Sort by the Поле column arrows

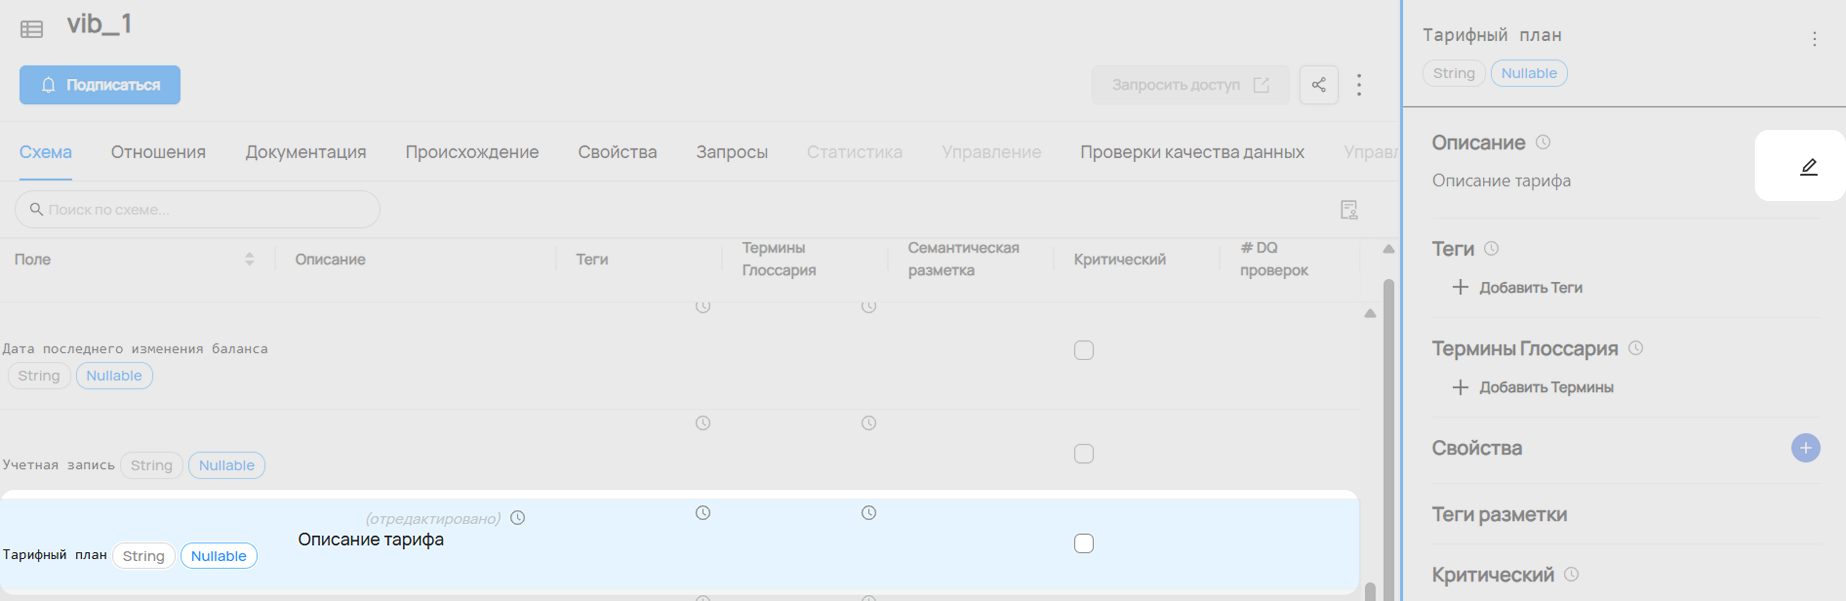pos(249,259)
